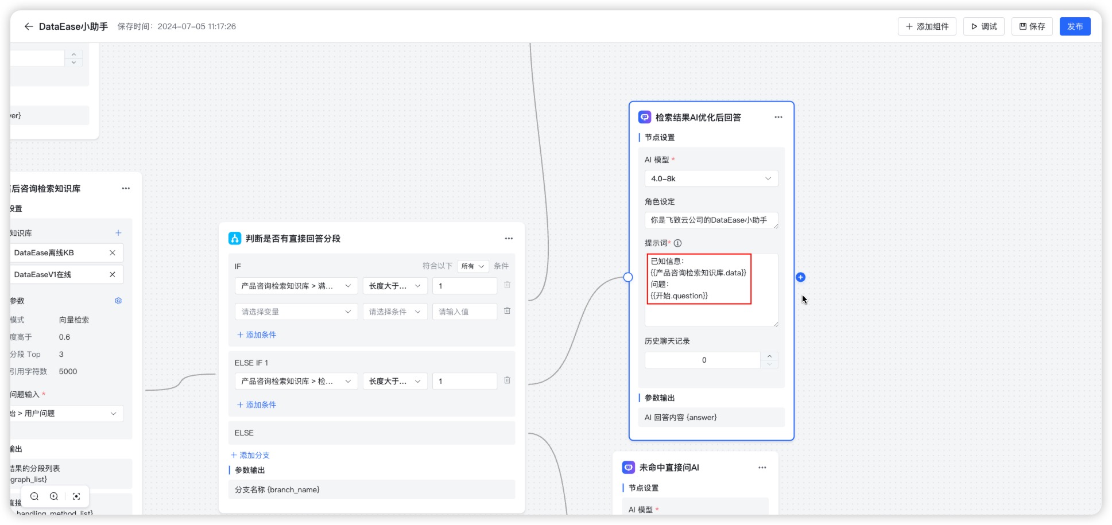Click the 历史聊天记录 number field

click(704, 360)
